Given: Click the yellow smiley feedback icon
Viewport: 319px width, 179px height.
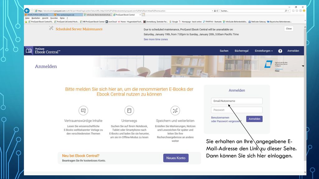Looking at the screenshot, I should tap(304, 11).
